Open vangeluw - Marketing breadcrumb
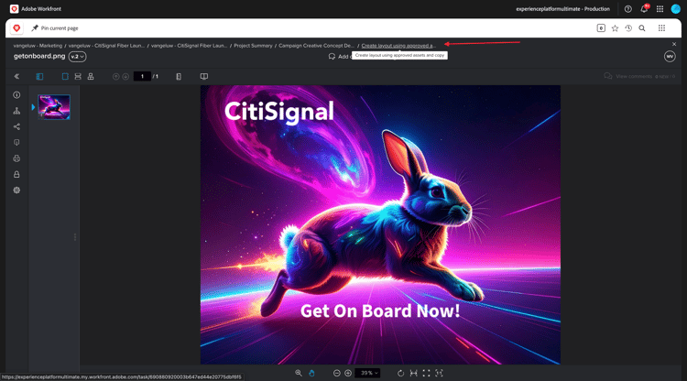Viewport: 687px width, 381px height. [38, 46]
